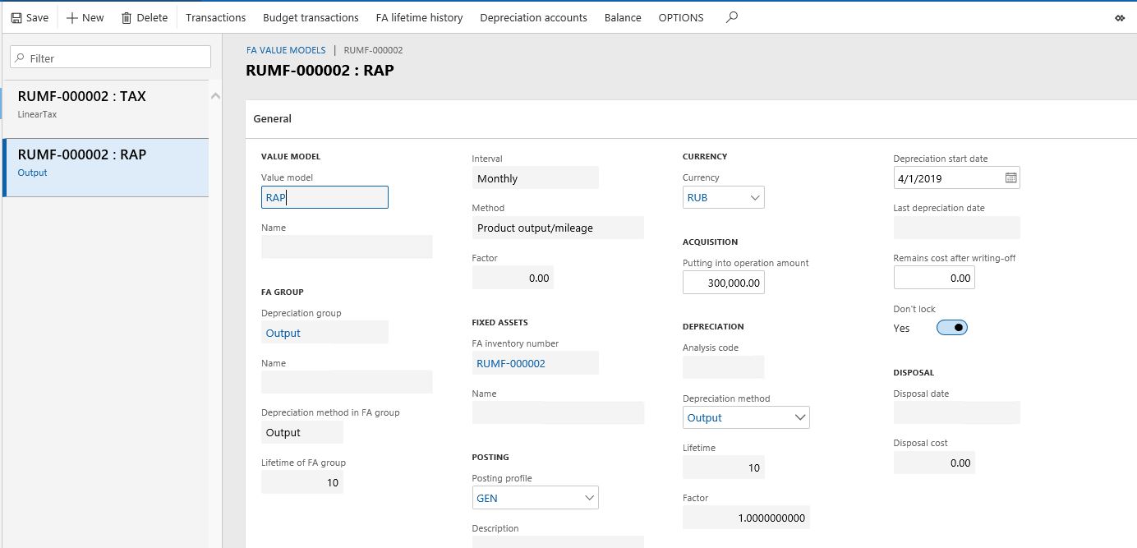Click the Putting into operation amount field
This screenshot has height=548, width=1137.
[x=724, y=283]
